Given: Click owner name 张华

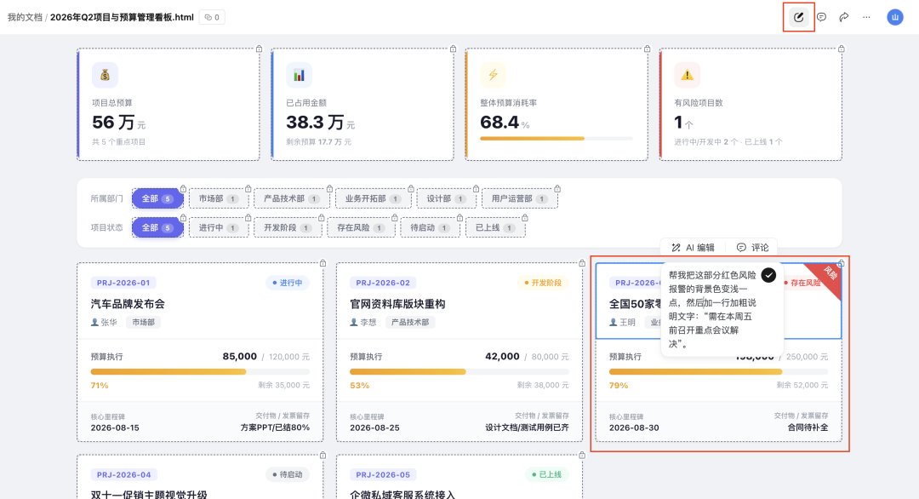Looking at the screenshot, I should [109, 322].
